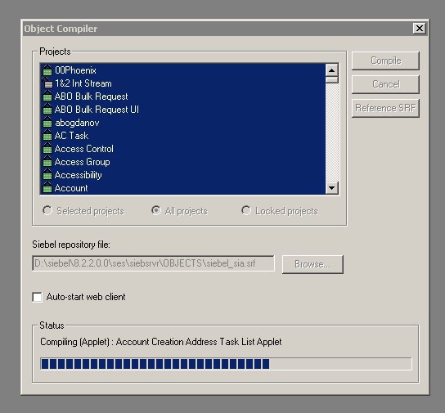Click the ABO Bulk Request UI project icon

(47, 110)
